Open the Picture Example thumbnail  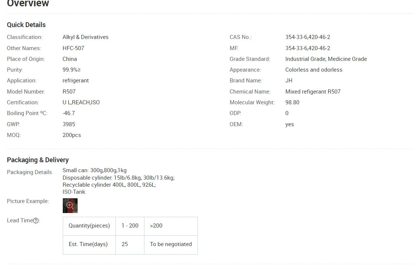pyautogui.click(x=70, y=206)
